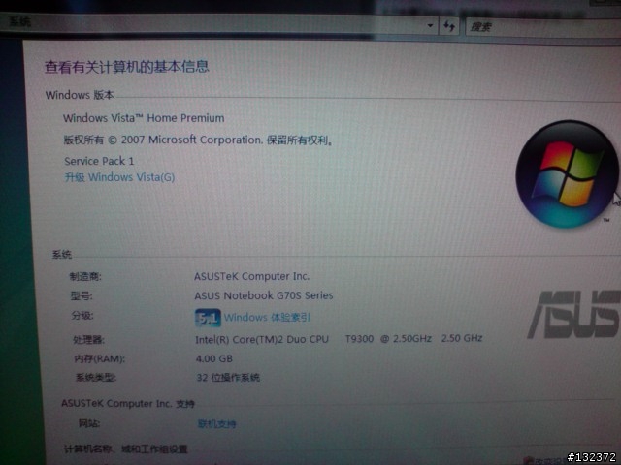Click the 5.1 experience index score badge
This screenshot has height=465, width=621.
pyautogui.click(x=208, y=318)
